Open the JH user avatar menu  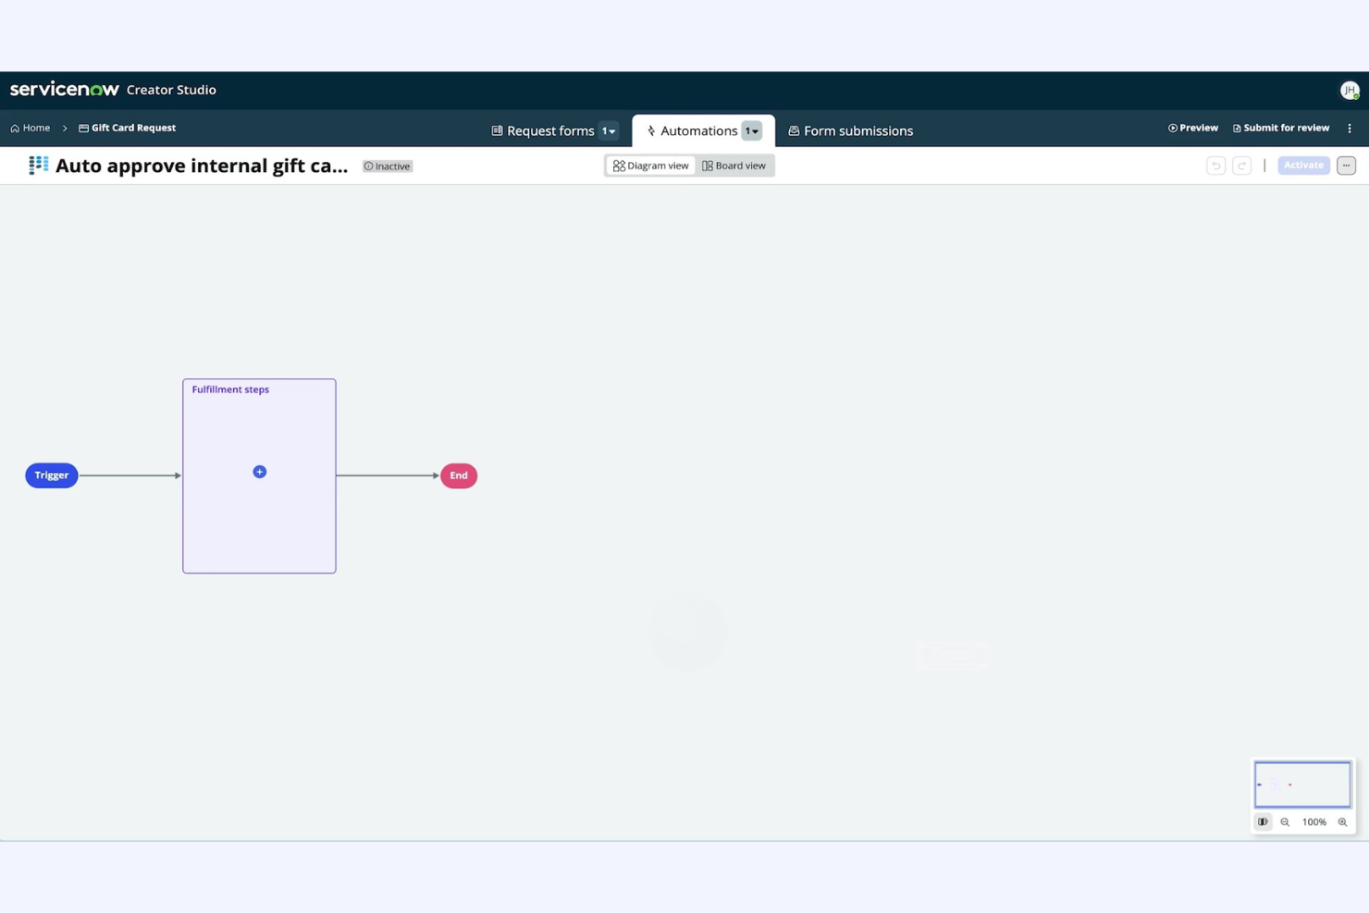tap(1350, 90)
